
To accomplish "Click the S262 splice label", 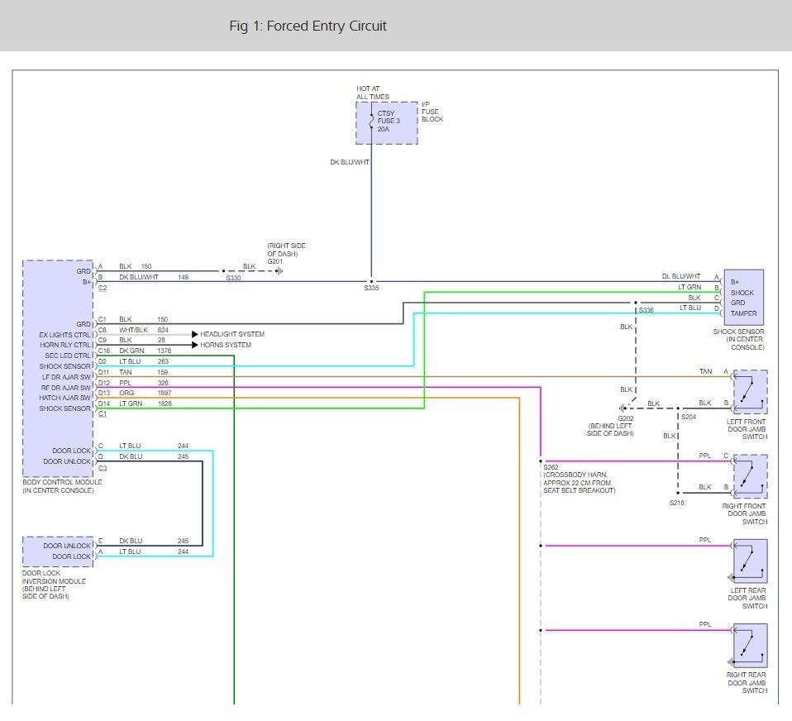I will coord(551,467).
